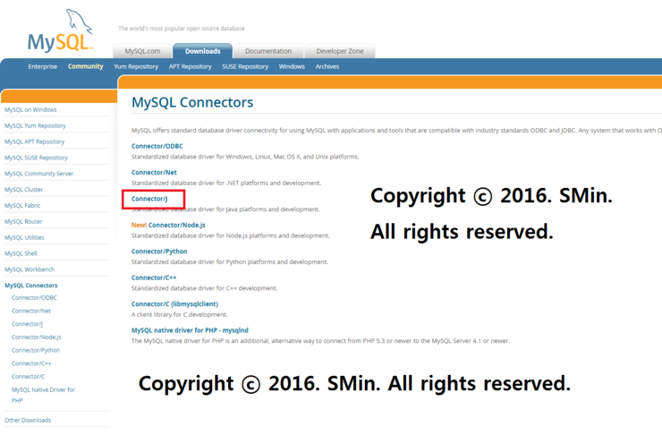Go to MySQL Cluster in sidebar
662x436 pixels.
click(x=23, y=190)
